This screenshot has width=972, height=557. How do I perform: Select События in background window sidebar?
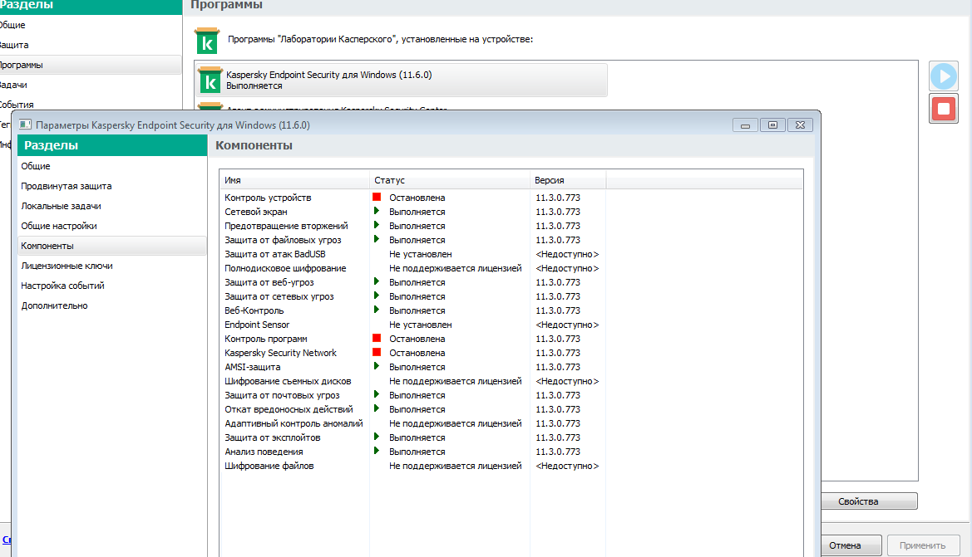tap(91, 104)
